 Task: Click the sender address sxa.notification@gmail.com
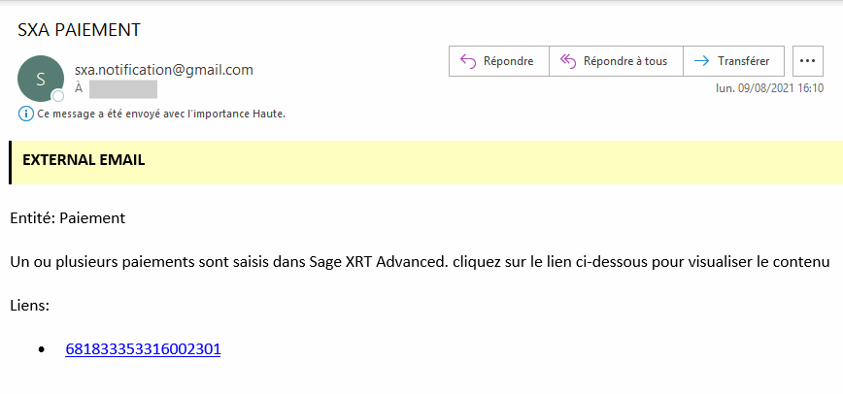[163, 70]
